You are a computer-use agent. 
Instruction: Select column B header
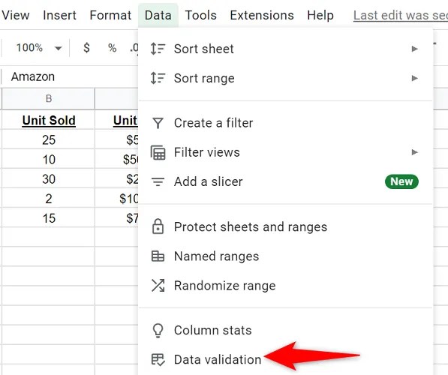click(x=49, y=98)
